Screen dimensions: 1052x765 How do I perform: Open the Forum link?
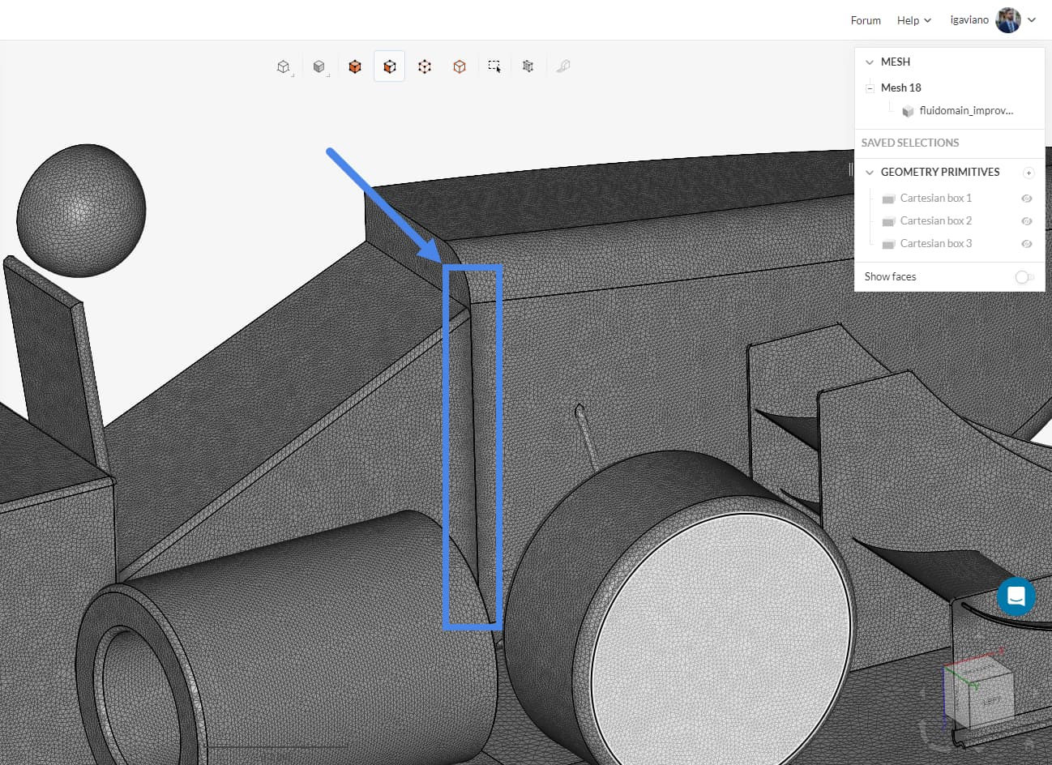point(866,20)
